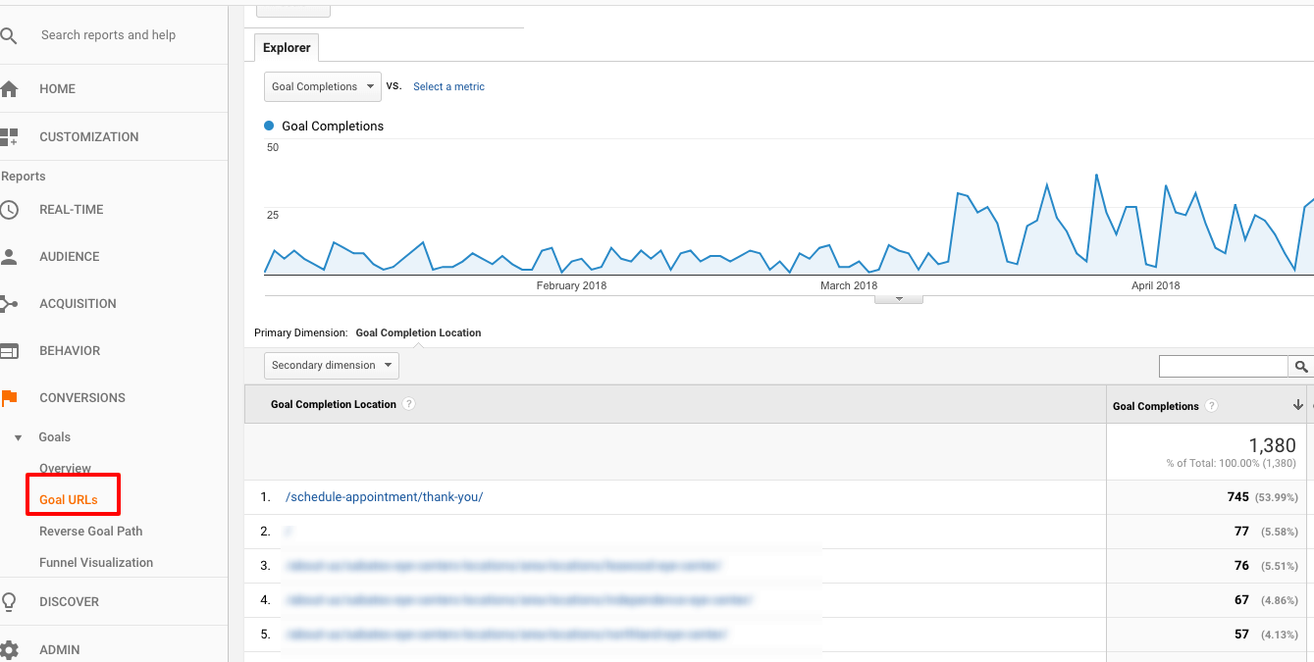Click the Behavior window icon
Screen dimensions: 1314x662
point(9,351)
